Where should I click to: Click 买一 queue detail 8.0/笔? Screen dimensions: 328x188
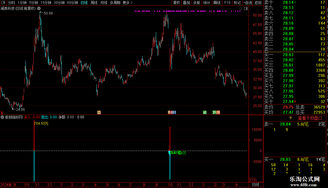click(x=303, y=160)
